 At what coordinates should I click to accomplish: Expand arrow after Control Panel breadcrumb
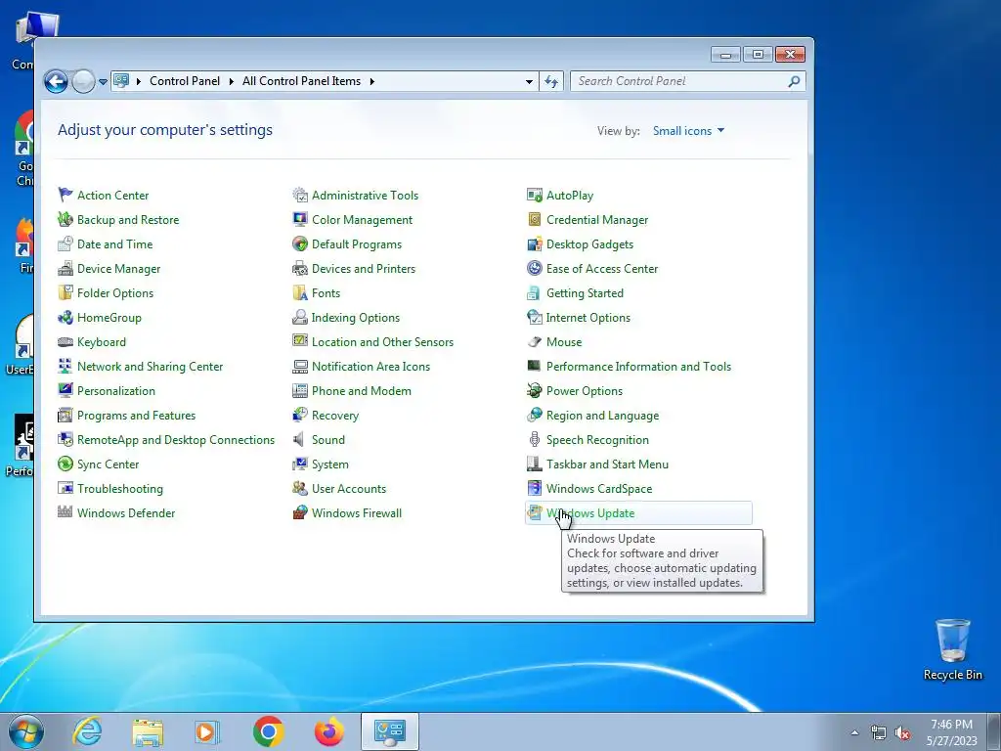tap(231, 81)
